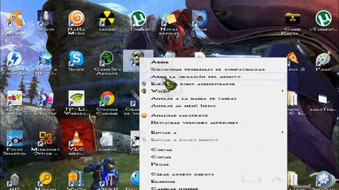Launch the Magic Desktop icon

coord(46,99)
